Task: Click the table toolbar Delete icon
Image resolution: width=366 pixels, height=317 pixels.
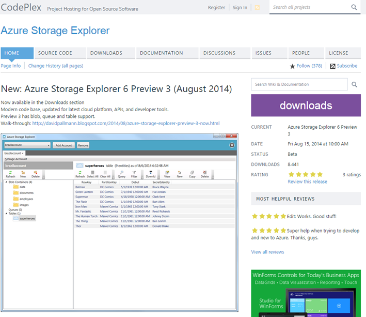Action: (205, 173)
